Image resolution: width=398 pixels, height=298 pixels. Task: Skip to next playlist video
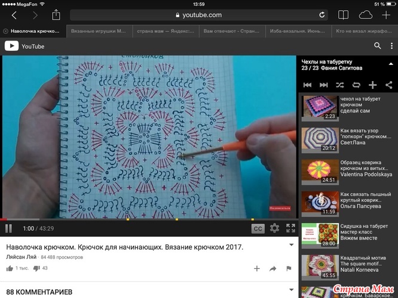coord(323,85)
